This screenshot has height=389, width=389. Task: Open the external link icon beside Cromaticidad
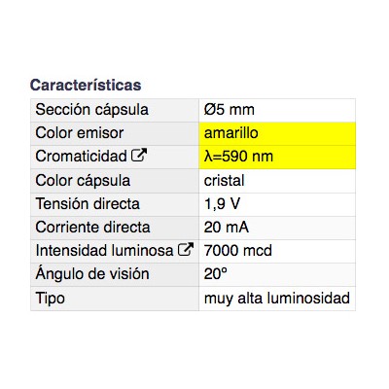[x=139, y=155]
